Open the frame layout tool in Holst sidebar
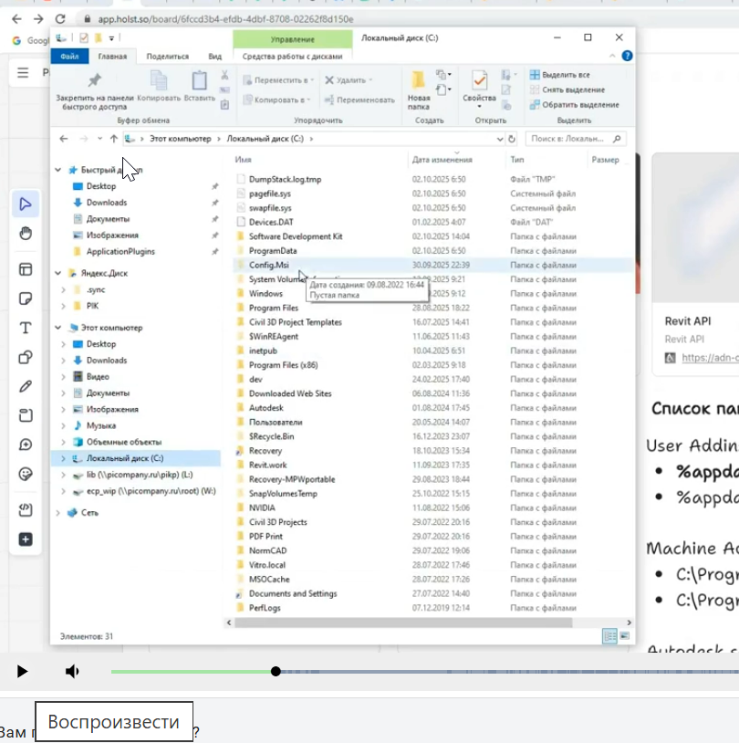 pyautogui.click(x=26, y=269)
